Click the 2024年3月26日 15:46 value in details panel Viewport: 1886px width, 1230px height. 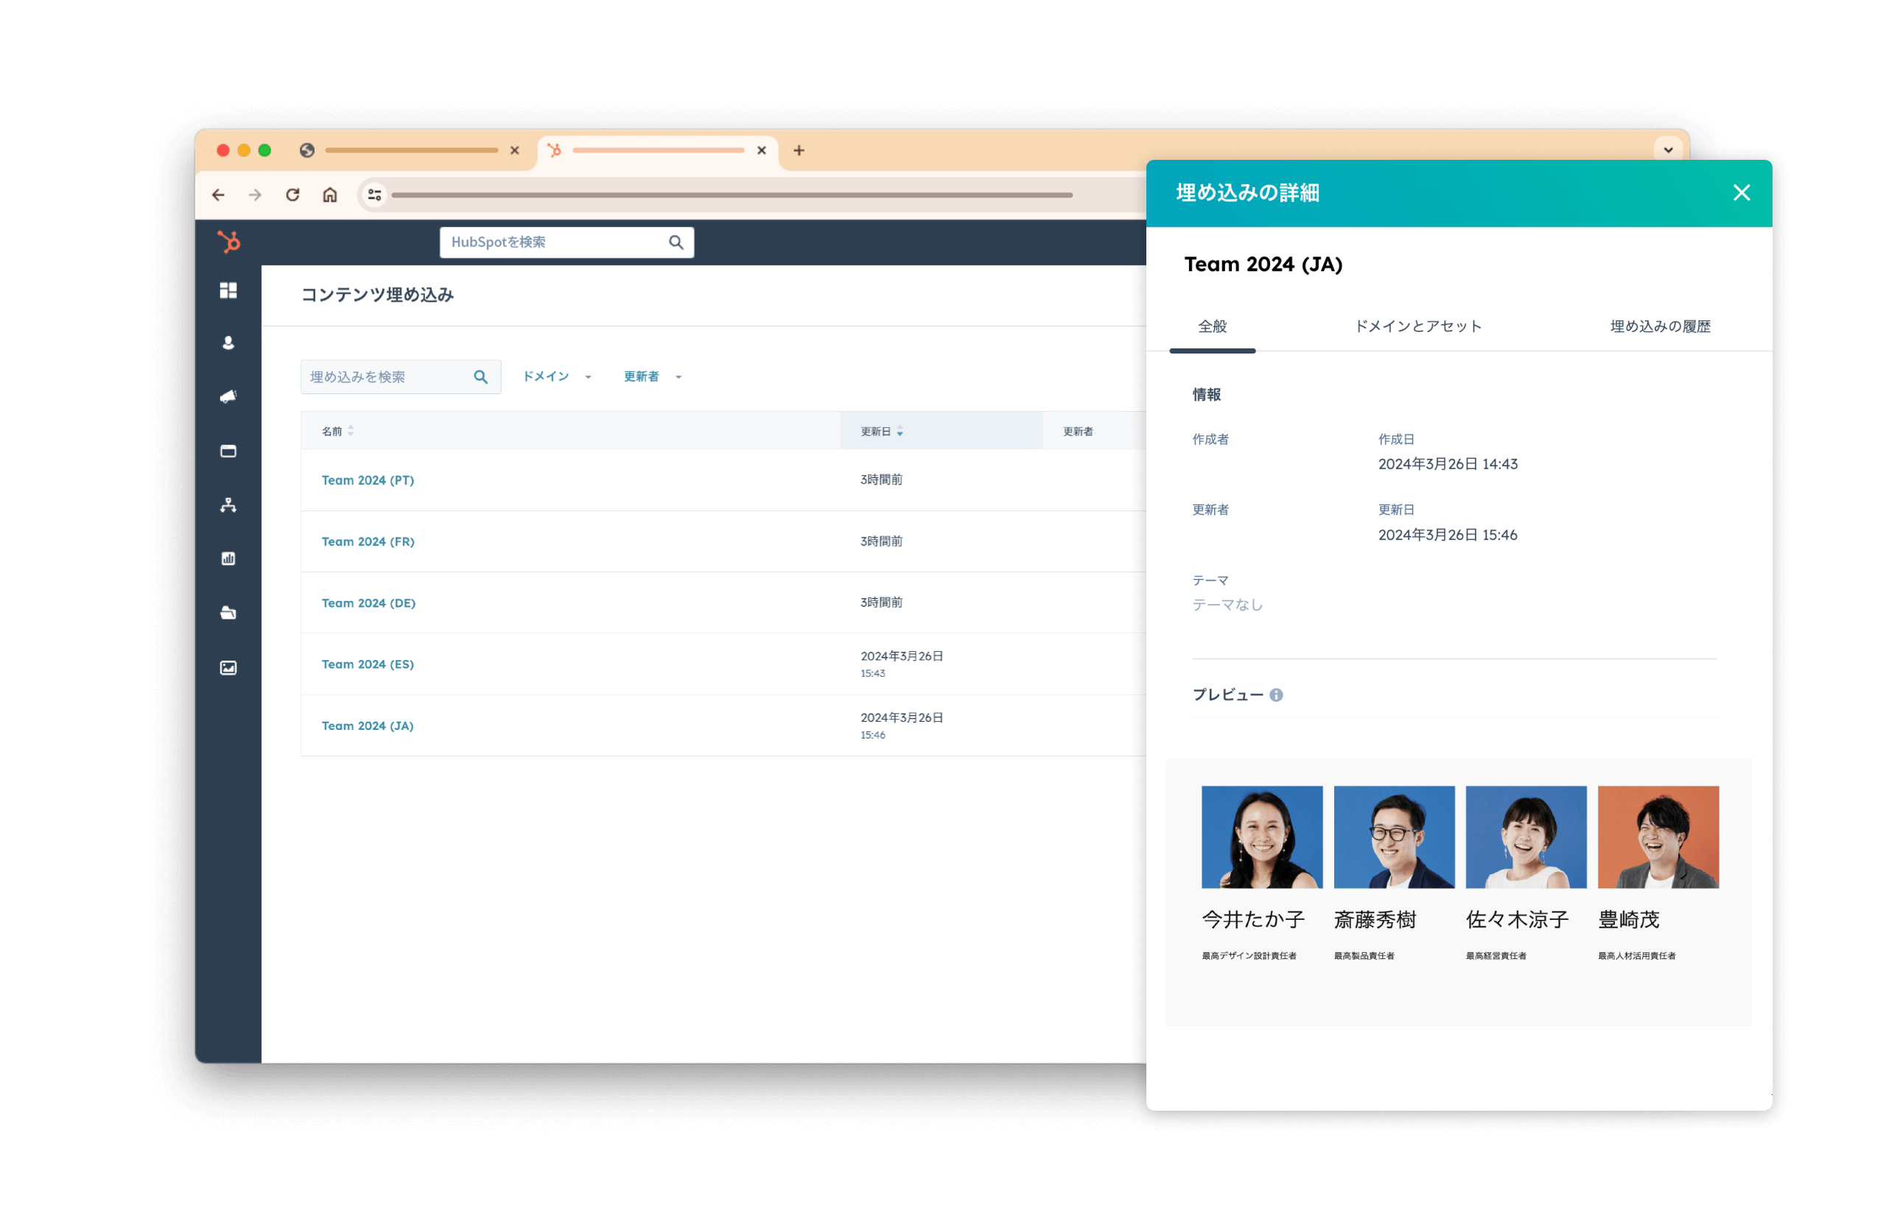click(x=1448, y=536)
